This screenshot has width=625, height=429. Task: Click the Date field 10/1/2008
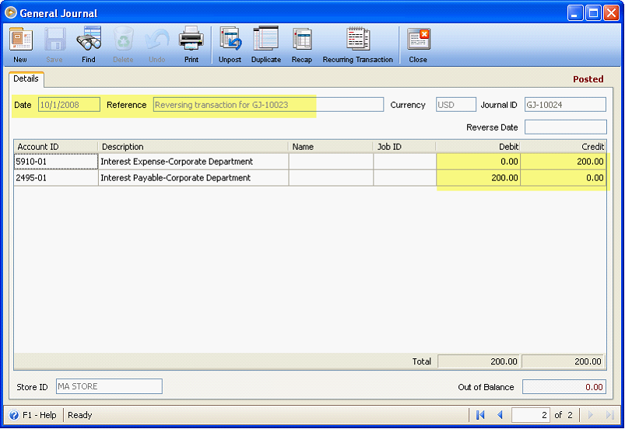coord(69,105)
